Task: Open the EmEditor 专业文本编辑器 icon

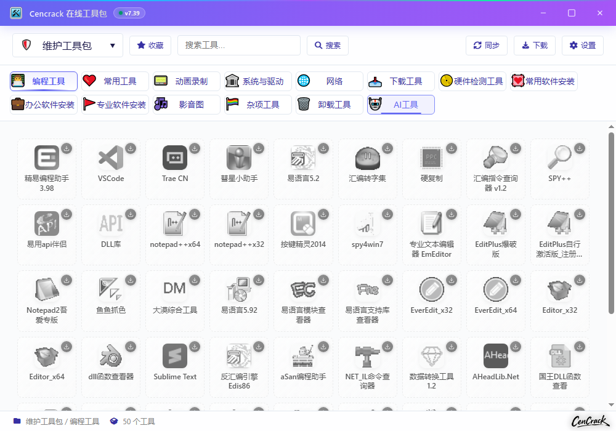Action: (x=431, y=224)
